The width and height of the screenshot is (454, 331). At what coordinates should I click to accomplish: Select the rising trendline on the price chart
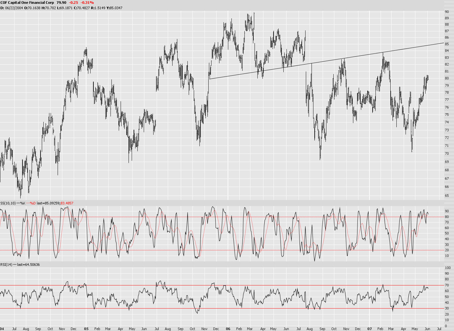(326, 61)
